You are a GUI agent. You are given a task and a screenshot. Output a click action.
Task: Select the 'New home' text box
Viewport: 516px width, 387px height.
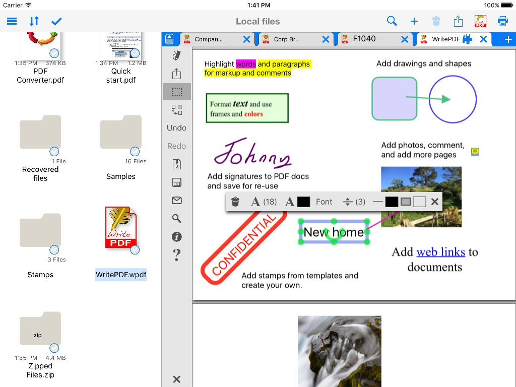tap(334, 232)
